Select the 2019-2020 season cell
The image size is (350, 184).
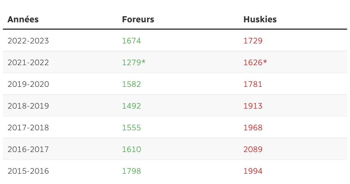pyautogui.click(x=28, y=84)
